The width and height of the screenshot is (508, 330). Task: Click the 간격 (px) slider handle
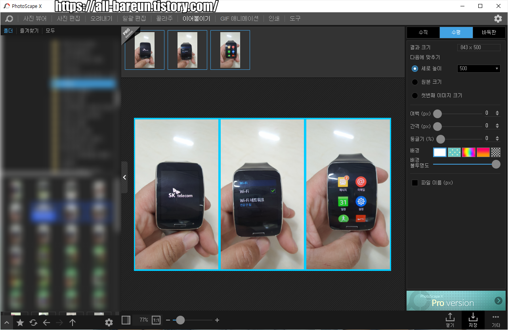(437, 127)
